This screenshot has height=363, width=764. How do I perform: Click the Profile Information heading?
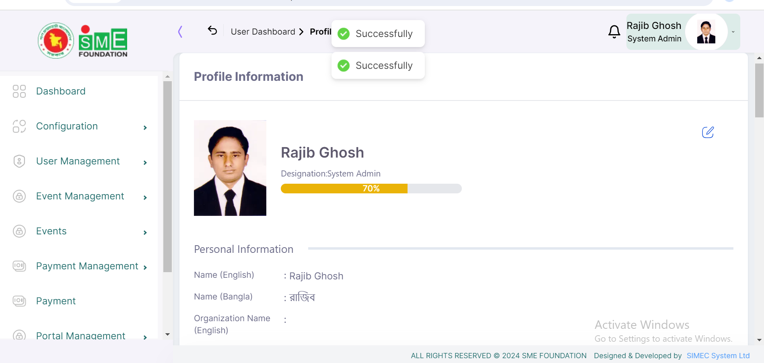coord(249,77)
